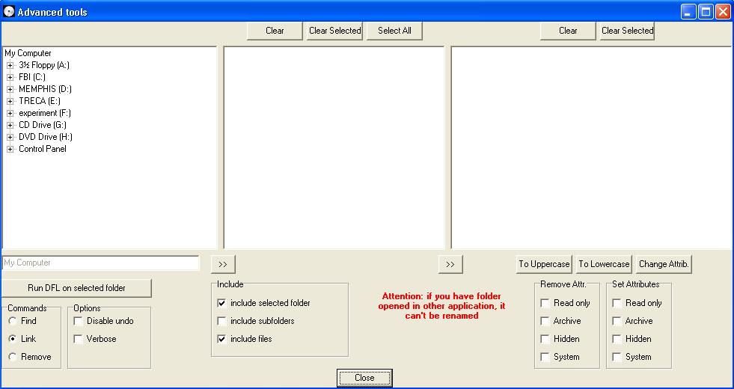Expand the 3½ Floppy (A:) drive node

tap(10, 65)
